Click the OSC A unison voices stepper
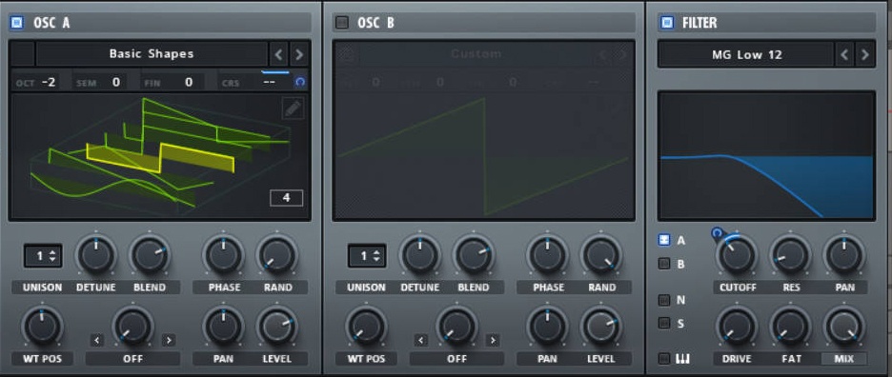This screenshot has height=377, width=892. [43, 256]
